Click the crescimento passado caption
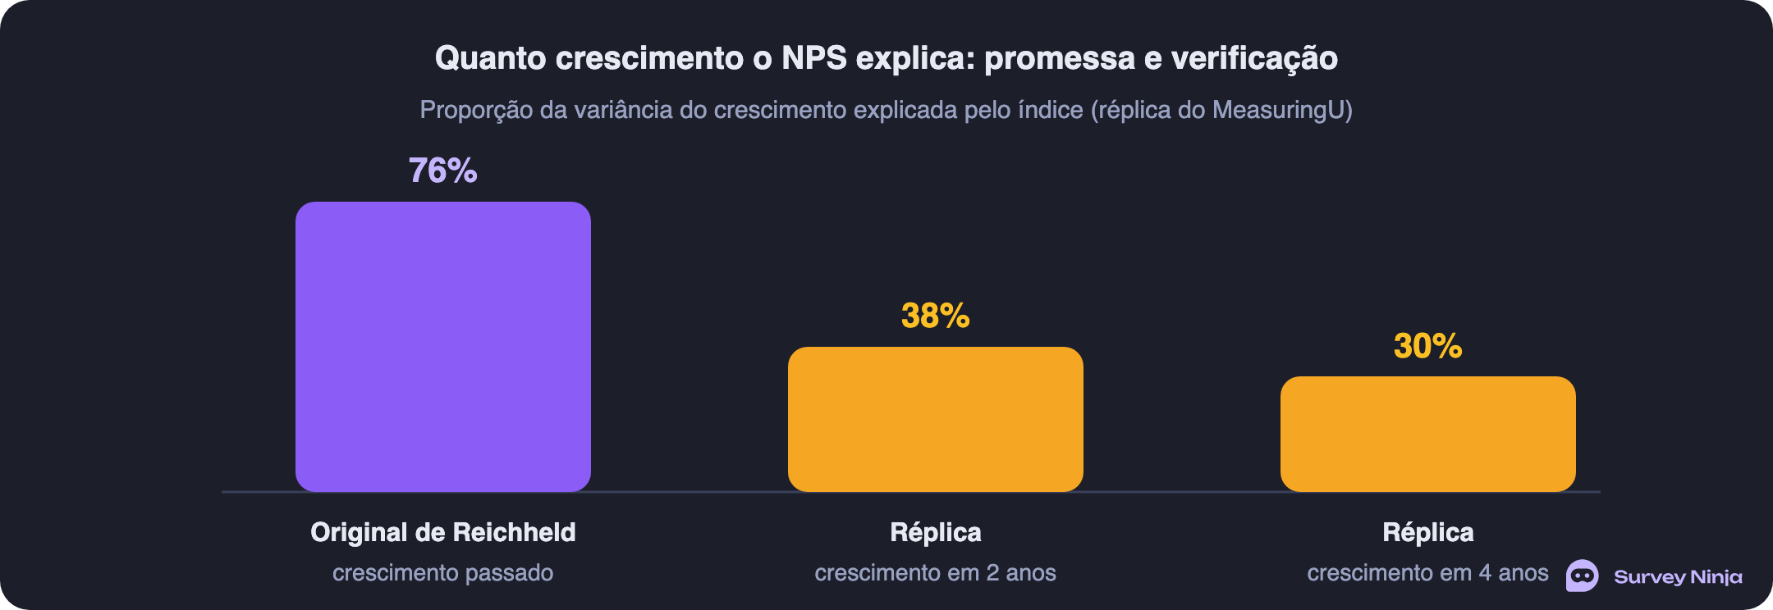Image resolution: width=1773 pixels, height=610 pixels. [x=443, y=572]
